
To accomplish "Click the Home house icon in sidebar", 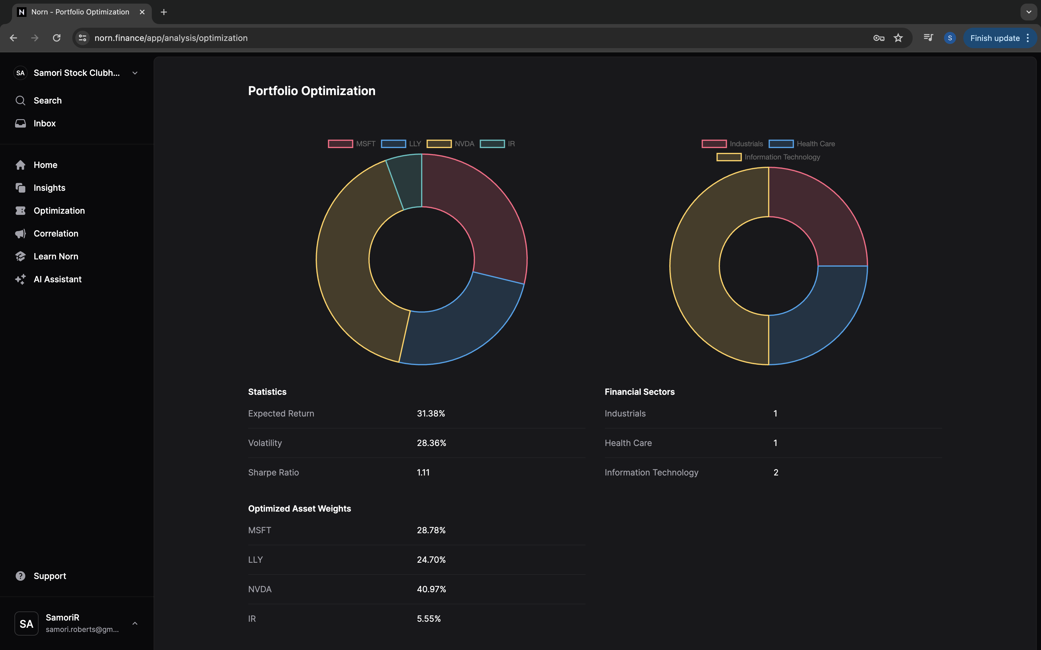I will pyautogui.click(x=20, y=165).
